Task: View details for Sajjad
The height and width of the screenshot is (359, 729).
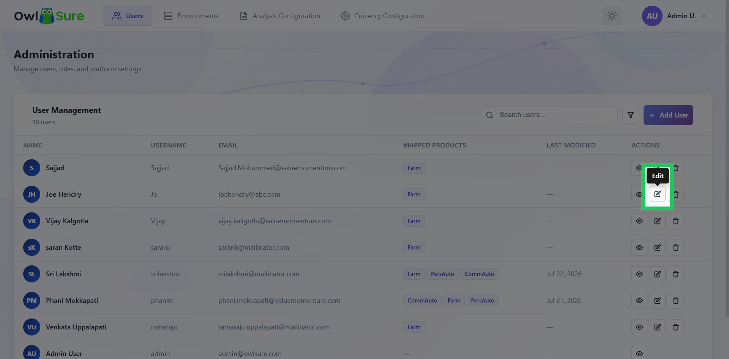Action: pyautogui.click(x=639, y=168)
